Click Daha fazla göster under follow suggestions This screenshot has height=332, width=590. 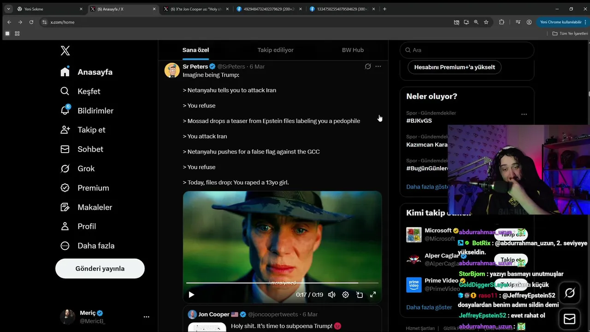[429, 307]
